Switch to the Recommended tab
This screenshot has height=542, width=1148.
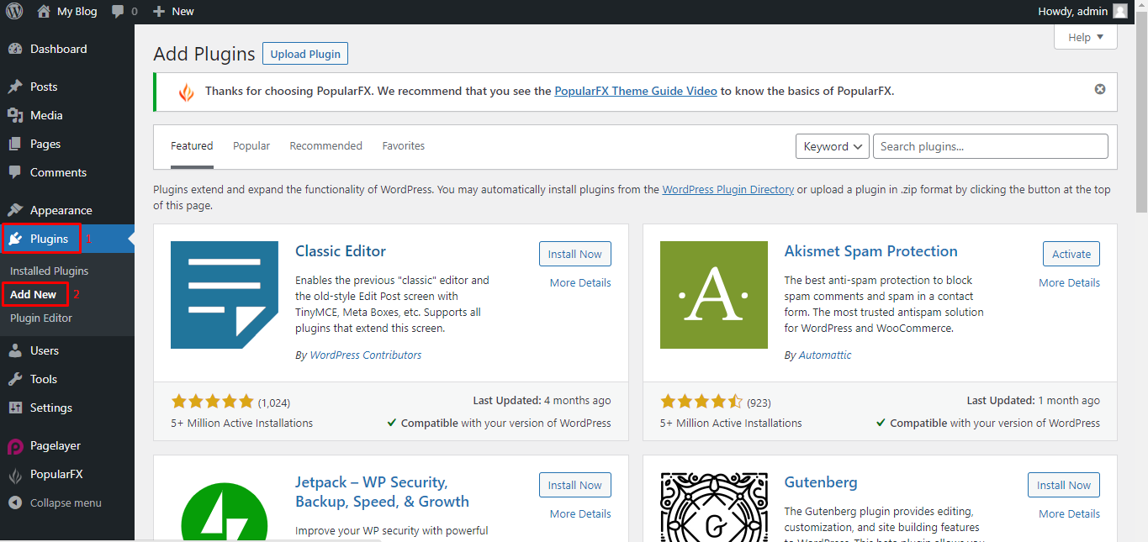tap(325, 146)
